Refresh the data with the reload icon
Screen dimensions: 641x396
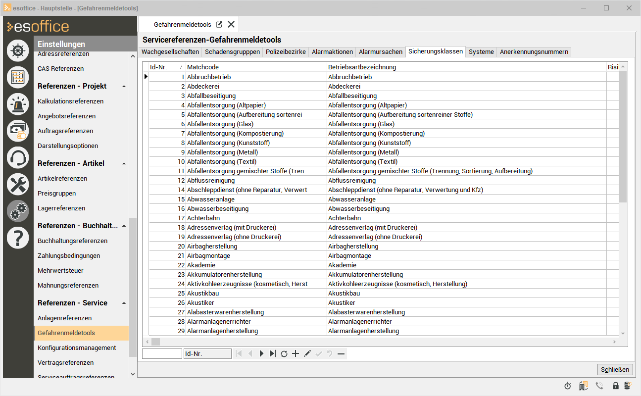click(284, 353)
